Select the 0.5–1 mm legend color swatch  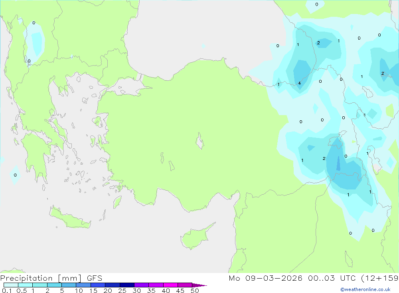25,285
